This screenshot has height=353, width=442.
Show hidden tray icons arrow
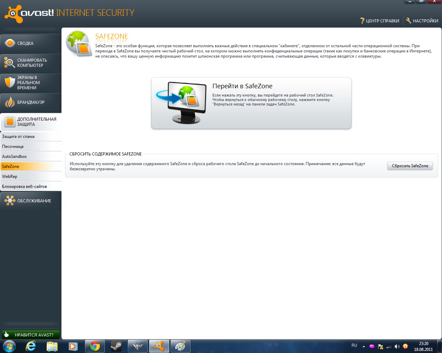(364, 346)
